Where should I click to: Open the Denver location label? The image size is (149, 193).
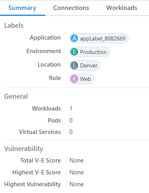coord(85,65)
